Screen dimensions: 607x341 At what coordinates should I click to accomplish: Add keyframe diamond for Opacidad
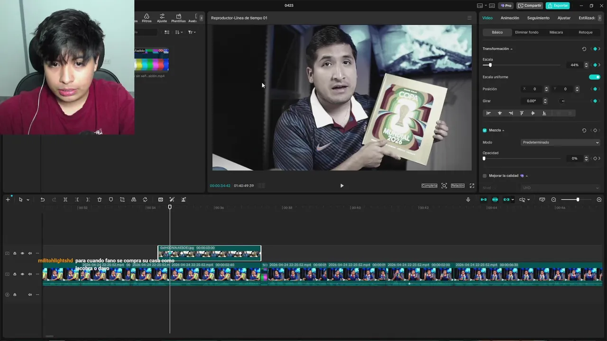pos(595,158)
